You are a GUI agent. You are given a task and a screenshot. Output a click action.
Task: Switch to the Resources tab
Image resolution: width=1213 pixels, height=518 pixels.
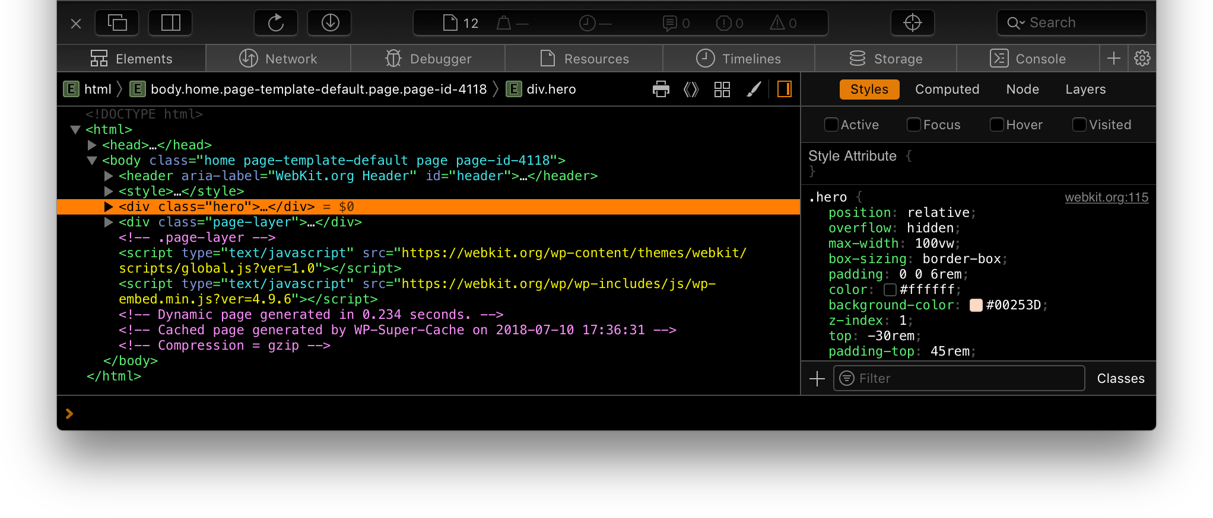tap(584, 59)
